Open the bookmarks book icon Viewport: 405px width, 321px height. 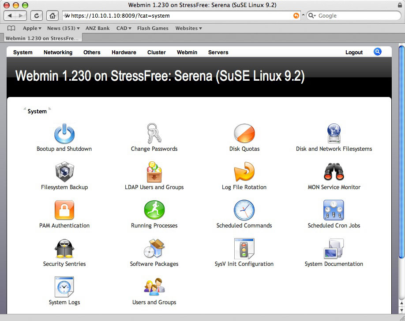tap(11, 28)
